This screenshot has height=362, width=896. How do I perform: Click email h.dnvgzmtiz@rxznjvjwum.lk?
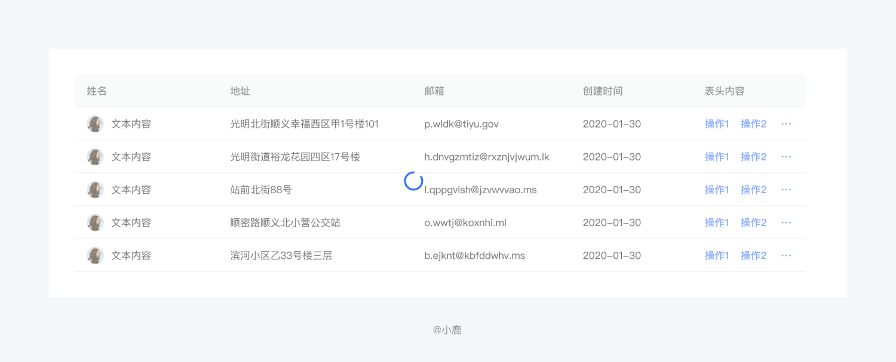[487, 157]
